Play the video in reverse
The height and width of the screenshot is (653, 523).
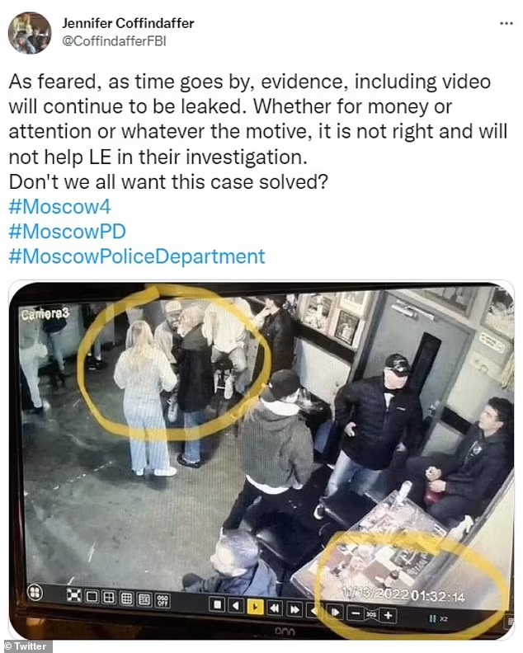tap(236, 606)
